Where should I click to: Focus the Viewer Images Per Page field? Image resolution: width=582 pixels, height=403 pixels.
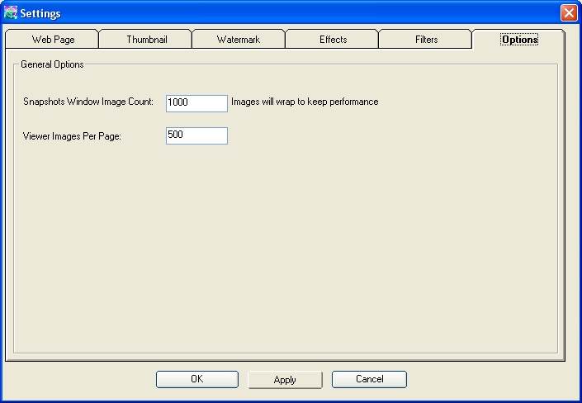(x=196, y=135)
